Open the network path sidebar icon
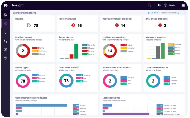The image size is (190, 118). point(5,41)
